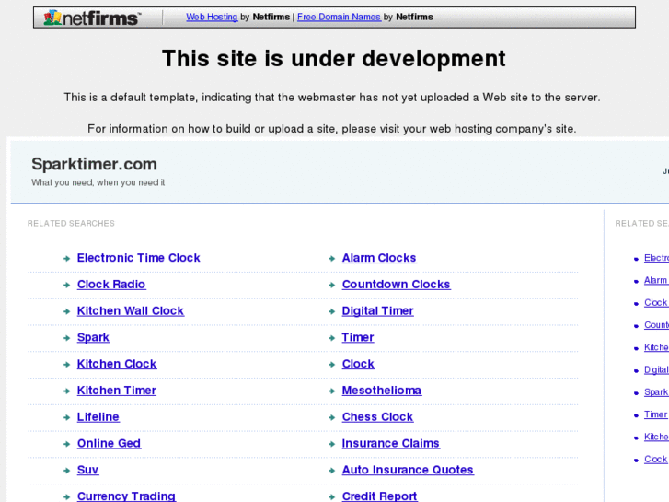
Task: Open the Electronic Time Clock link
Action: click(138, 258)
